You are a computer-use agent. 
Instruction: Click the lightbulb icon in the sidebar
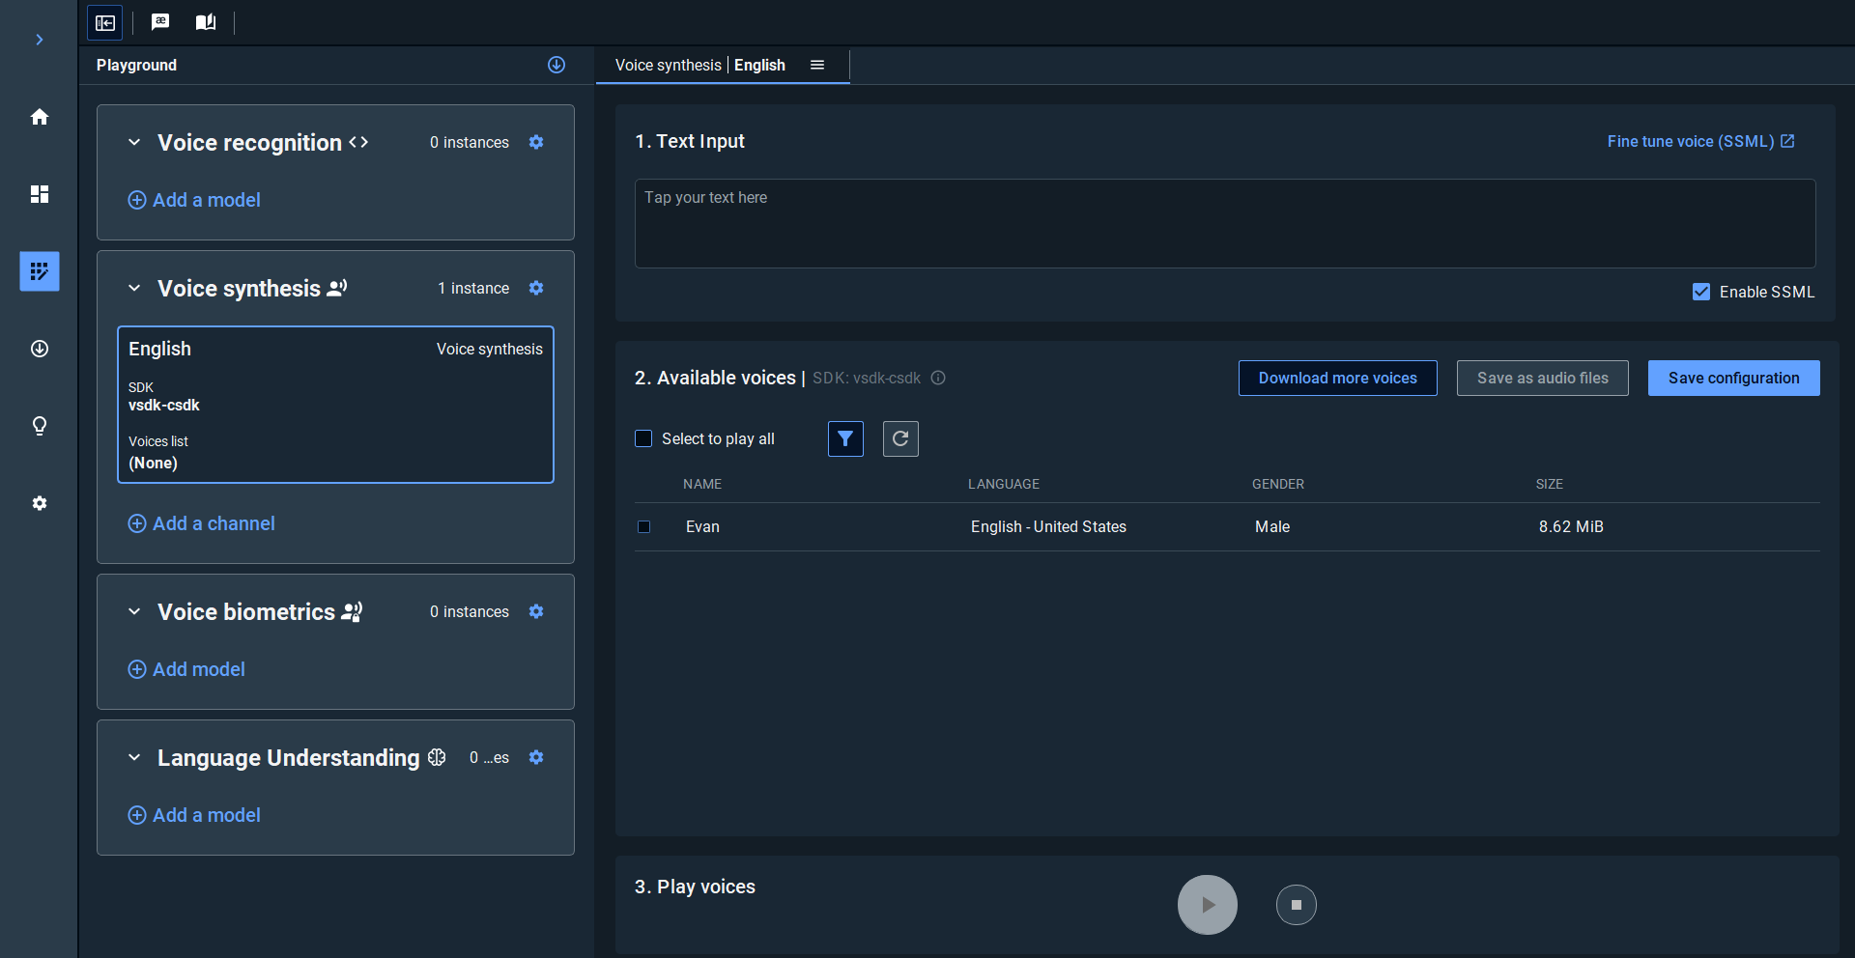(40, 426)
